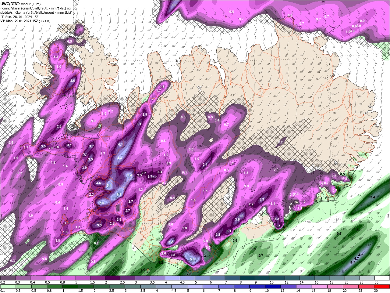Click the 'UWC/DINI: Vindur (10m),' title line
Image resolution: width=390 pixels, height=293 pixels.
click(21, 3)
